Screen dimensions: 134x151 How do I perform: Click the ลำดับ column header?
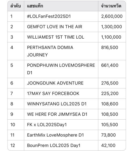pyautogui.click(x=16, y=6)
